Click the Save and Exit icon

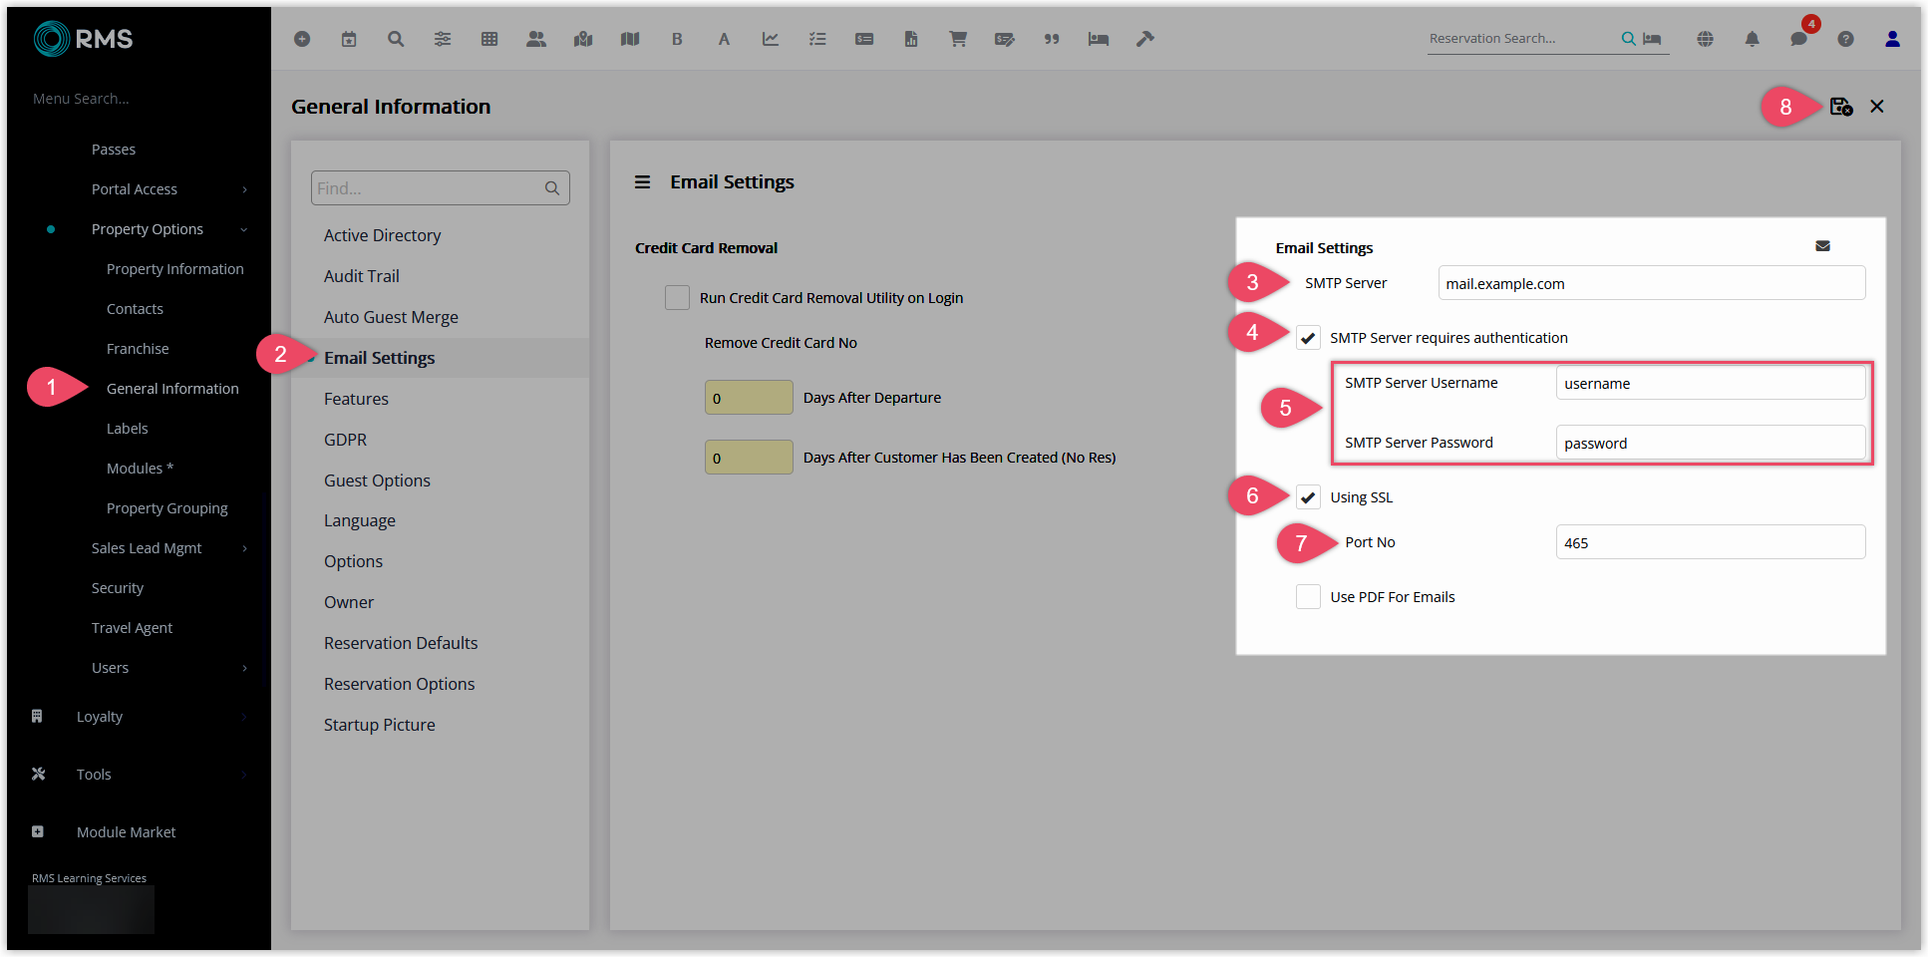pyautogui.click(x=1841, y=107)
